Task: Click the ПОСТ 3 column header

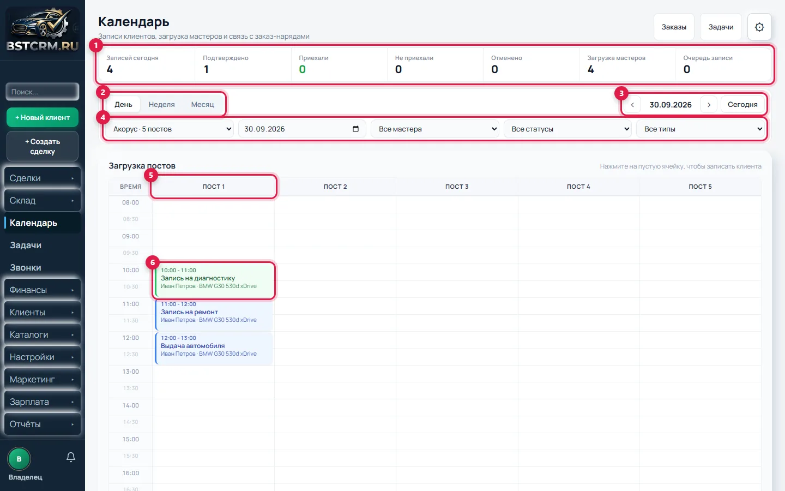Action: pos(457,187)
